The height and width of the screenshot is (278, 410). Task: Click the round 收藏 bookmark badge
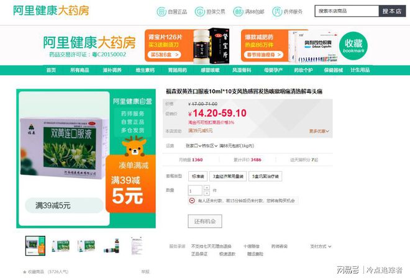tap(353, 45)
